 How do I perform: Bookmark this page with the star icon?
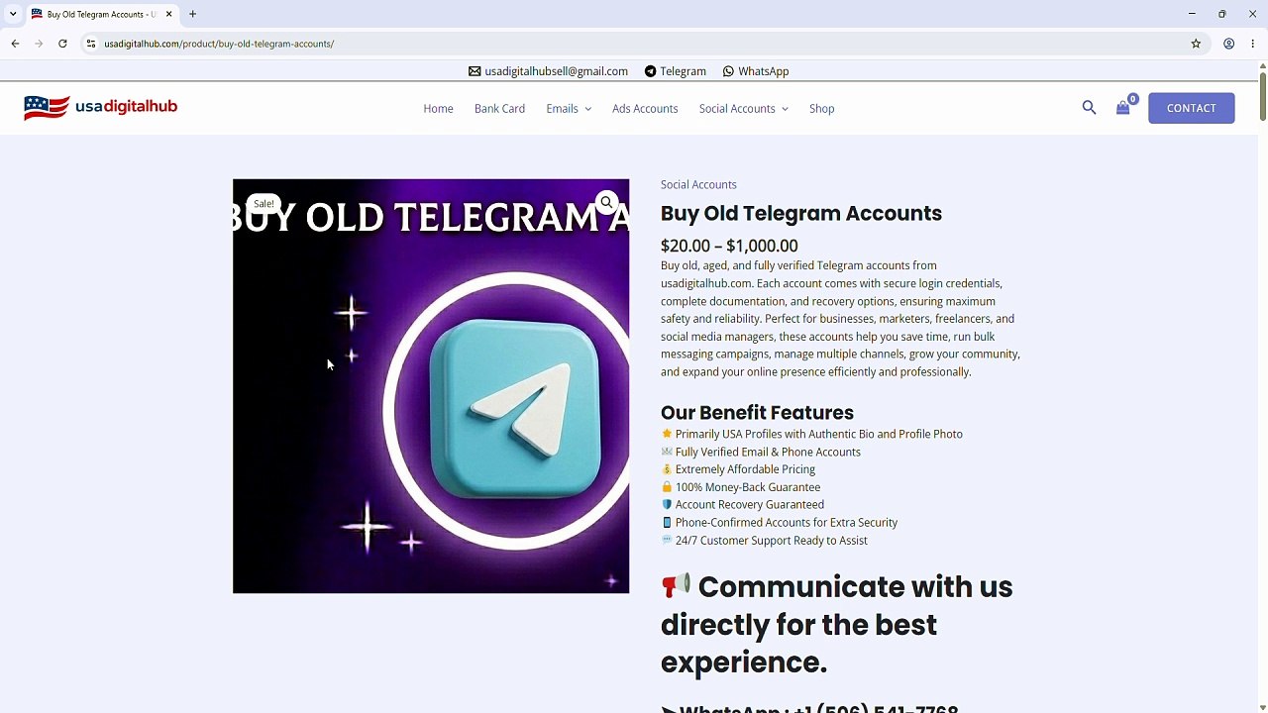coord(1196,44)
